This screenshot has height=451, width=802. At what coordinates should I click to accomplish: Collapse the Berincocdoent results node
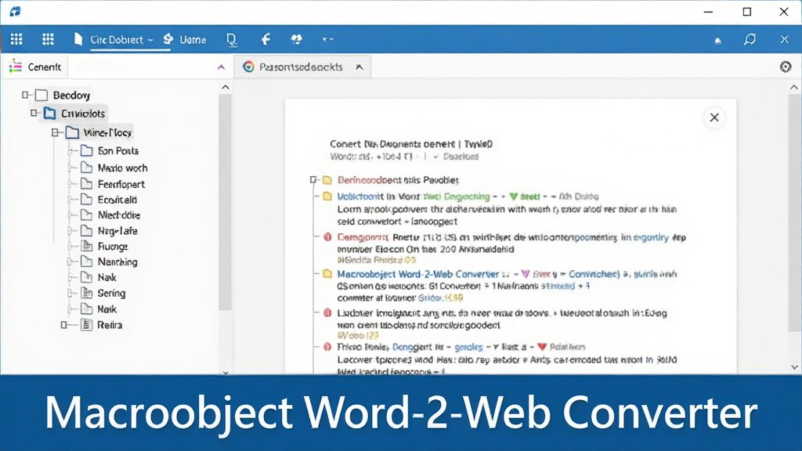click(x=313, y=179)
